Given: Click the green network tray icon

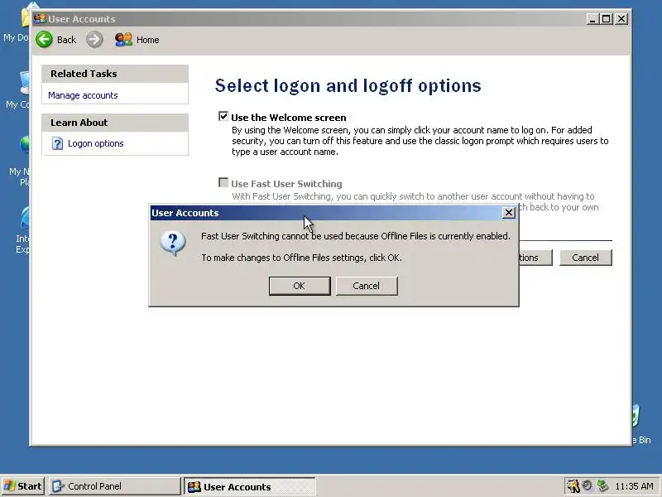Looking at the screenshot, I should [602, 486].
